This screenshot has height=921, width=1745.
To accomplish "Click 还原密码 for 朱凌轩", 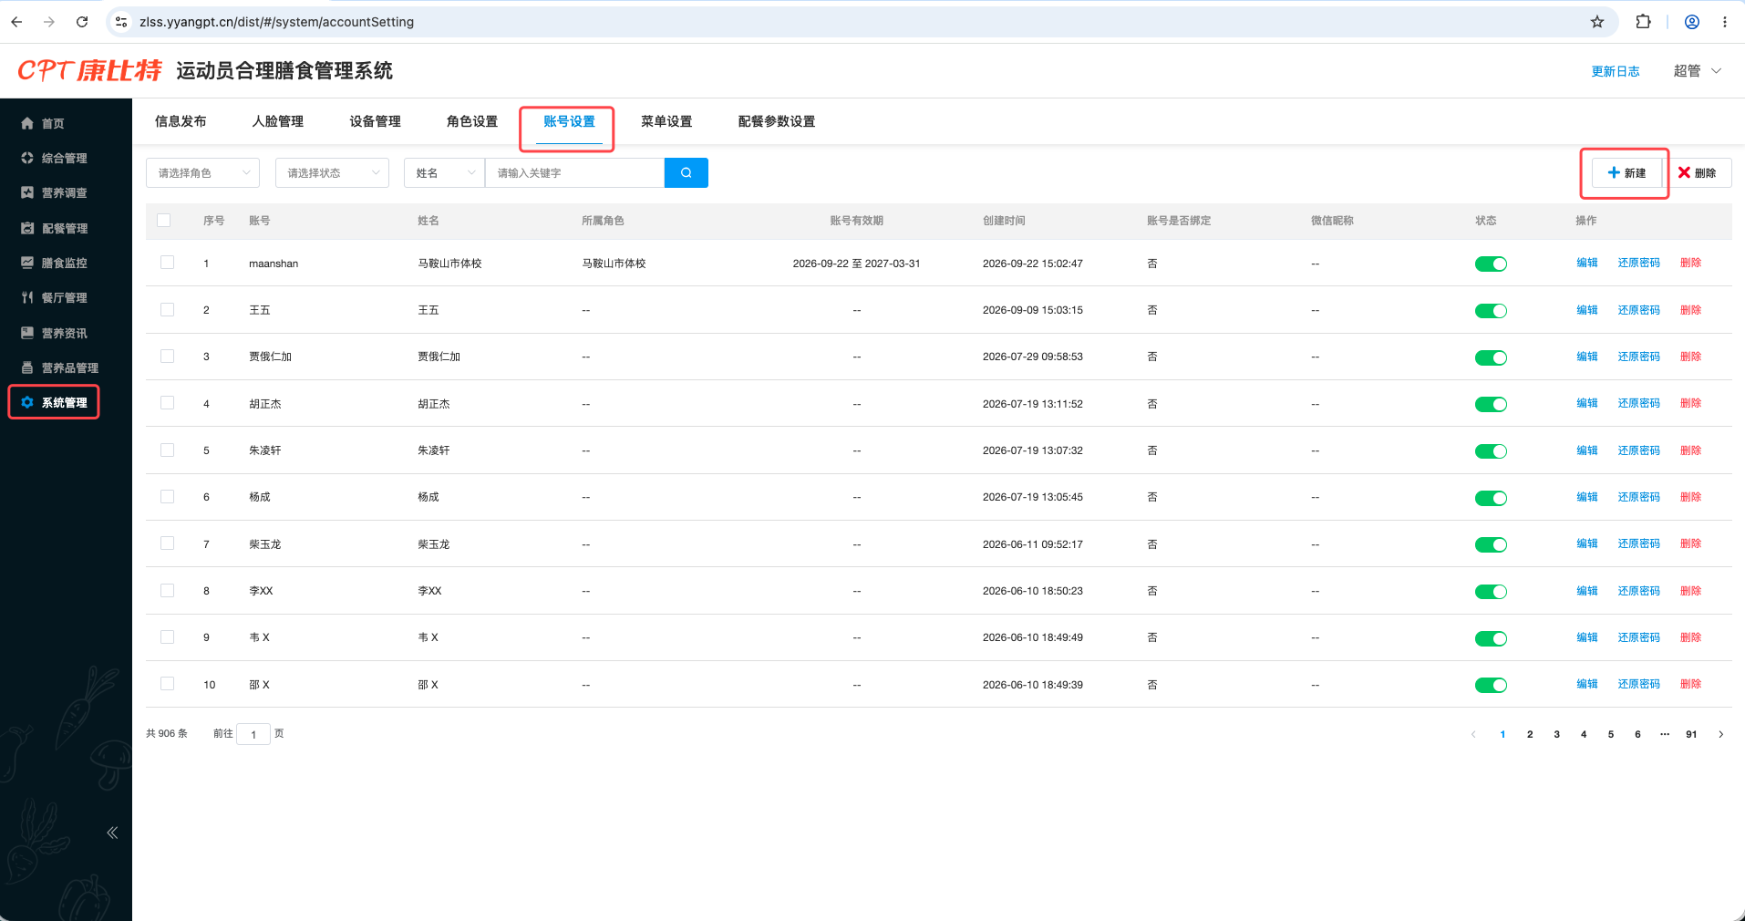I will (x=1638, y=450).
